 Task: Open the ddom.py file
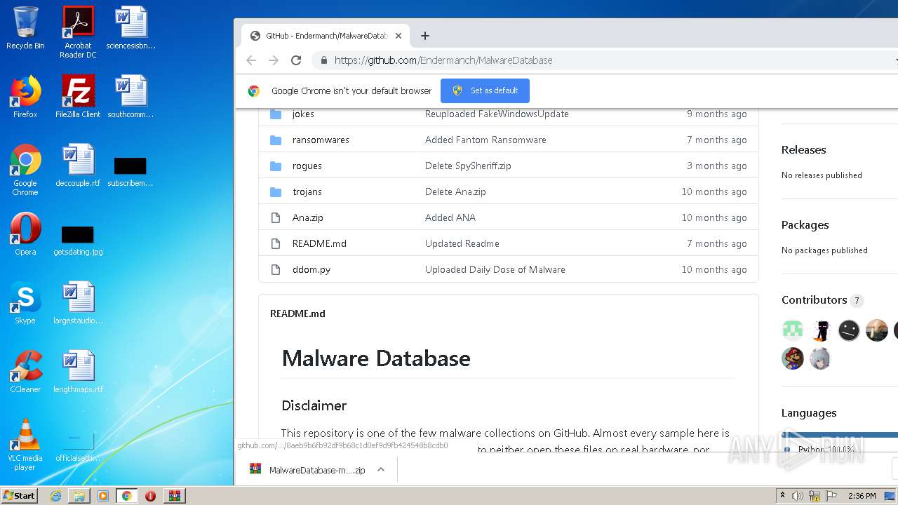click(311, 269)
